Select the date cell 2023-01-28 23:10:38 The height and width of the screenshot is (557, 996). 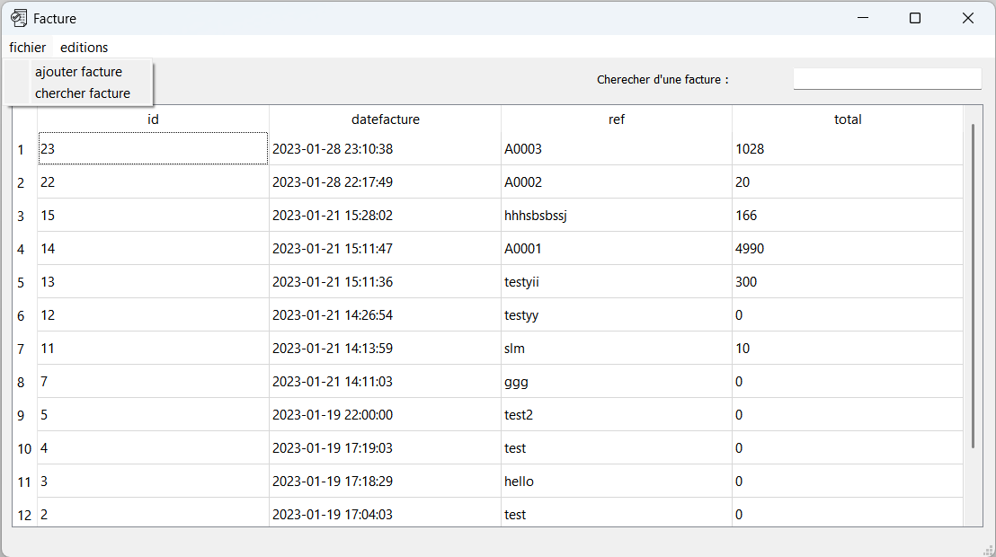(385, 148)
